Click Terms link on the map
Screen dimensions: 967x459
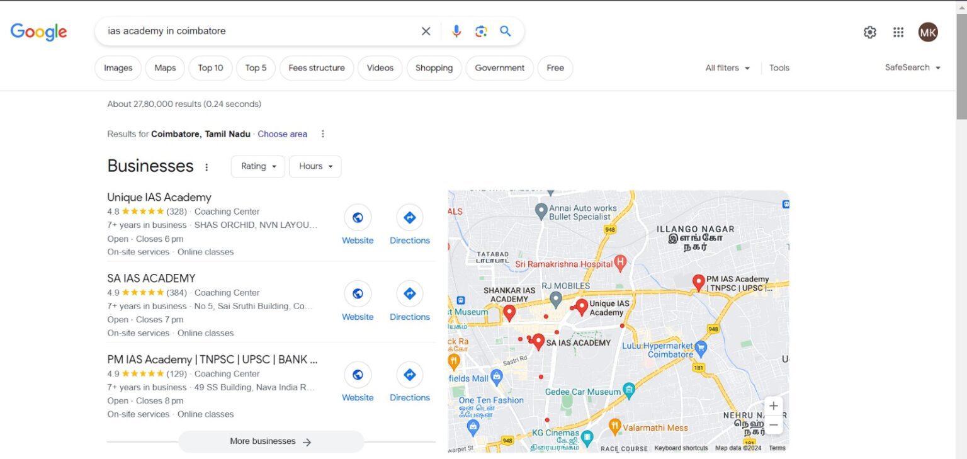pos(778,448)
